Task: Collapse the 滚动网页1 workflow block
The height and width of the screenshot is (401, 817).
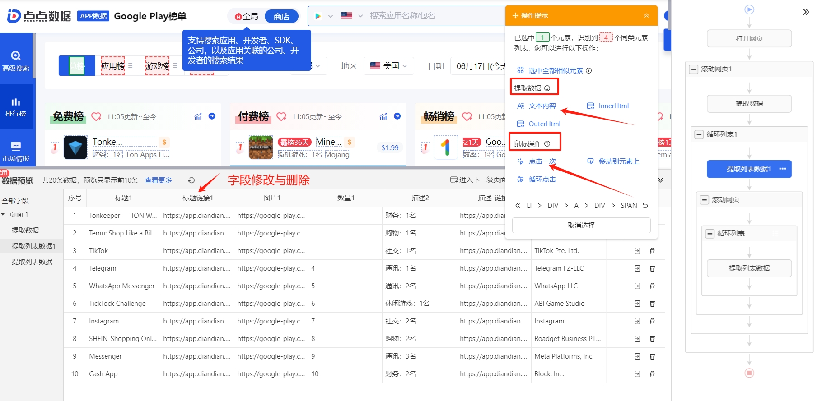Action: pos(693,69)
